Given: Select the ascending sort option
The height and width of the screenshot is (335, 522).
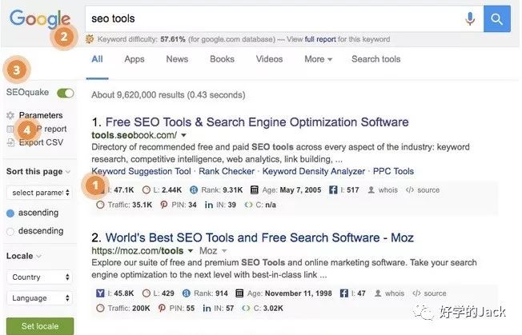Looking at the screenshot, I should tap(11, 213).
